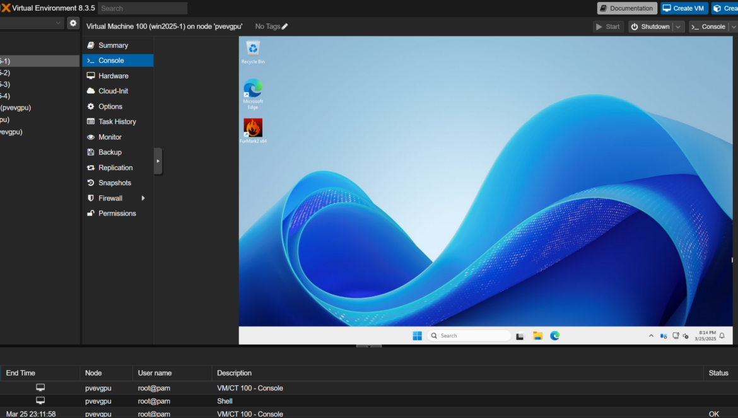The width and height of the screenshot is (738, 418).
Task: Expand the Firewall submenu arrow
Action: click(x=143, y=199)
